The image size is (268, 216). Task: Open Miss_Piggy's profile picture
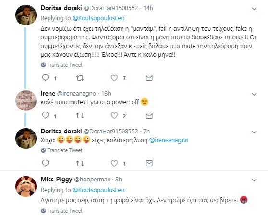point(26,186)
